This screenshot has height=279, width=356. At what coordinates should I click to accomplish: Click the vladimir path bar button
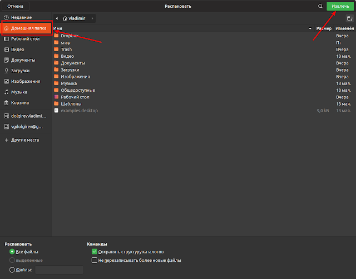coord(74,18)
